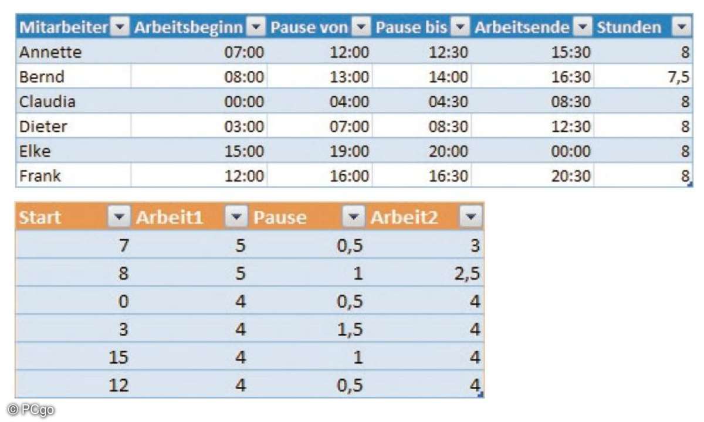The height and width of the screenshot is (422, 704).
Task: Select Dieter's Pause bis cell 08:30
Action: click(422, 126)
